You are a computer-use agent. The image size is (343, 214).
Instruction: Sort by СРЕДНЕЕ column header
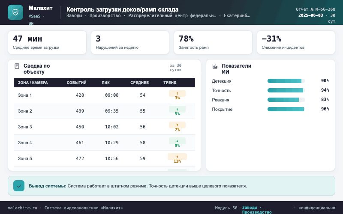tap(140, 83)
